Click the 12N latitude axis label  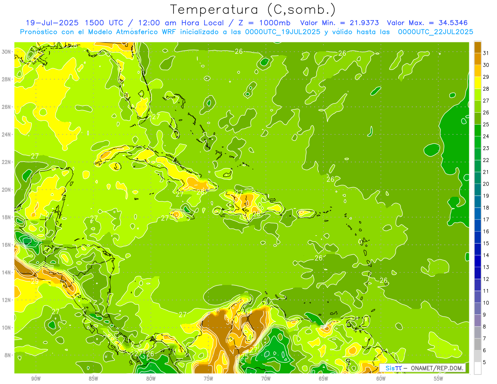(7, 300)
